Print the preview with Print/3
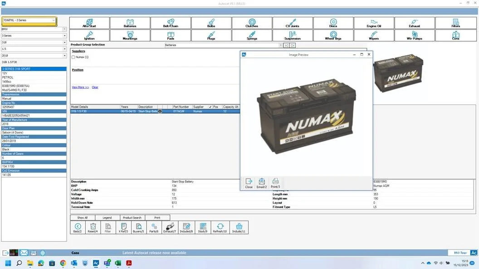The height and width of the screenshot is (269, 479). 275,183
